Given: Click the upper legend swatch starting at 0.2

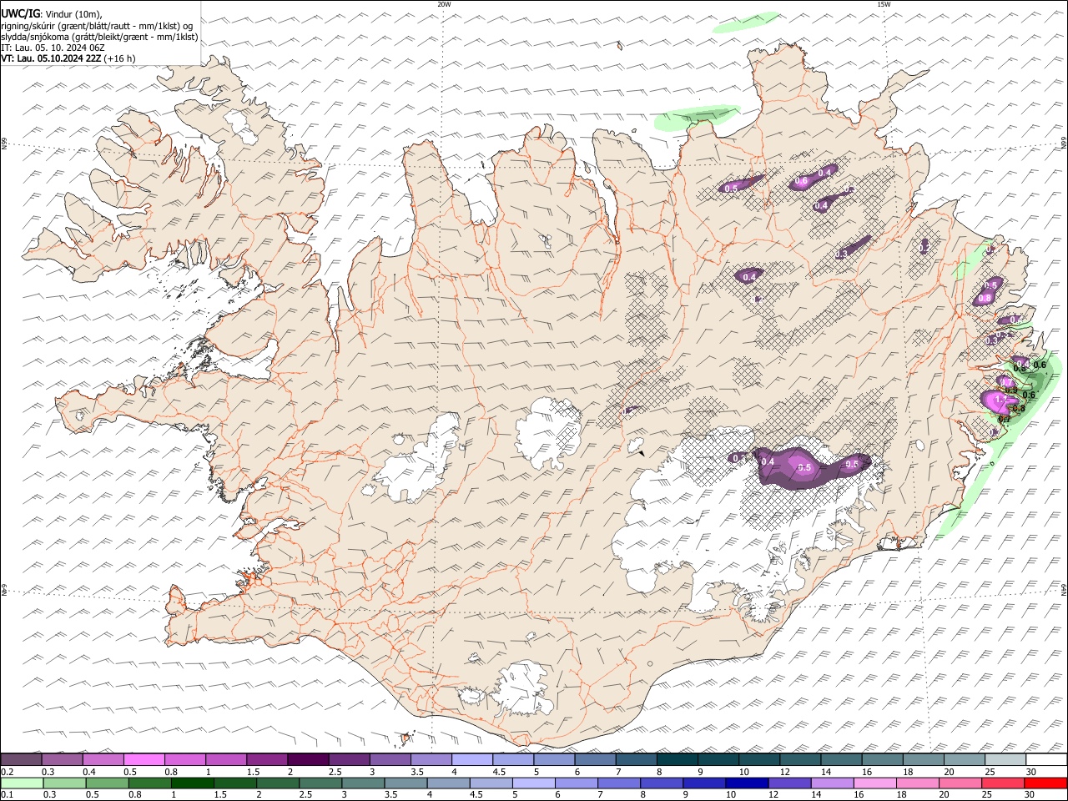Looking at the screenshot, I should 22,760.
